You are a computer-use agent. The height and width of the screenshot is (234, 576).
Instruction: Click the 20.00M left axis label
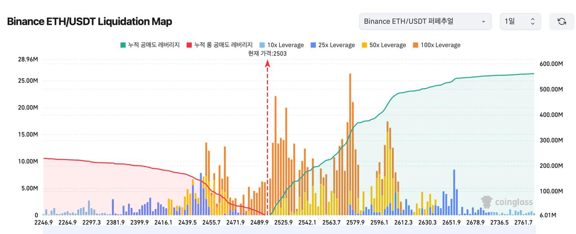[x=27, y=108]
